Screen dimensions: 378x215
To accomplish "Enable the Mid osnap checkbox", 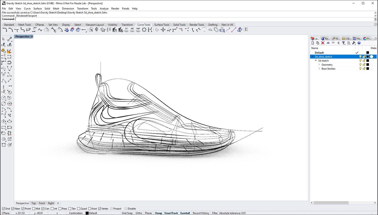I will [x=34, y=209].
